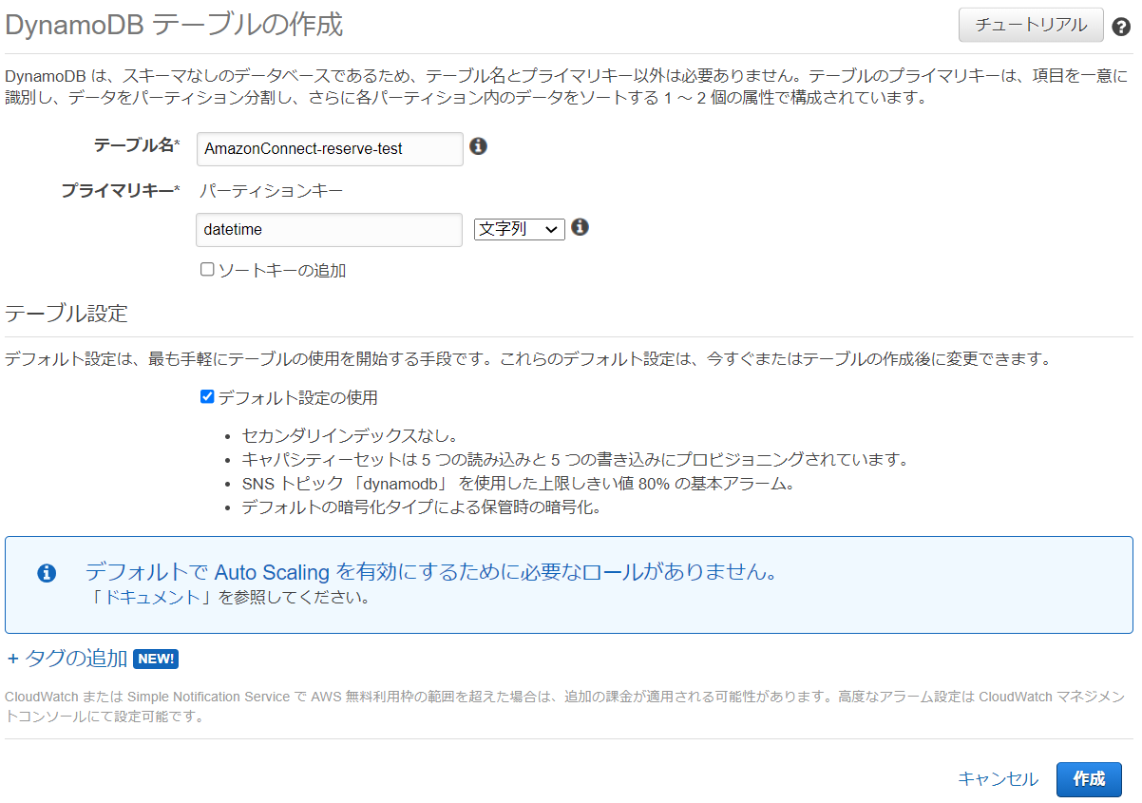
Task: Click the パーティションキー label
Action: coord(272,190)
